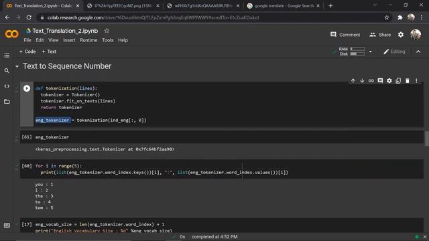Viewport: 429px width, 241px height.
Task: Open the Google account avatar in Colab
Action: 416,35
